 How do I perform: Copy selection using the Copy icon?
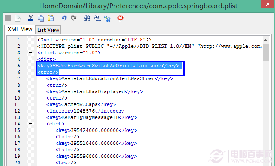point(41,18)
